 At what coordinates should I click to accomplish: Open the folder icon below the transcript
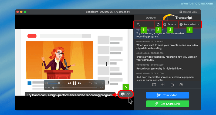[x=154, y=85]
